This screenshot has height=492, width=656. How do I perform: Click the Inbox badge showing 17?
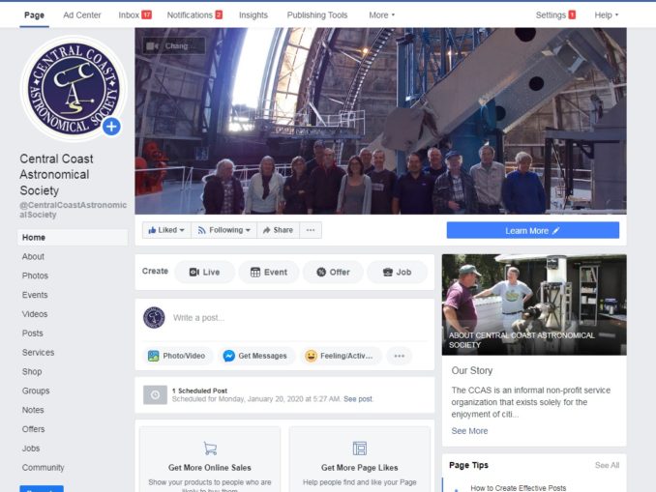click(146, 15)
